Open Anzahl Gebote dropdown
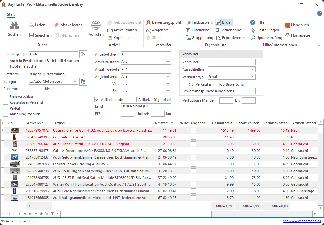This screenshot has width=324, height=225. pyautogui.click(x=168, y=69)
